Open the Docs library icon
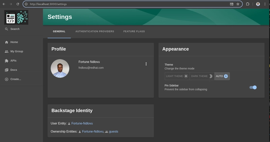270x142 pixels. [x=6, y=70]
